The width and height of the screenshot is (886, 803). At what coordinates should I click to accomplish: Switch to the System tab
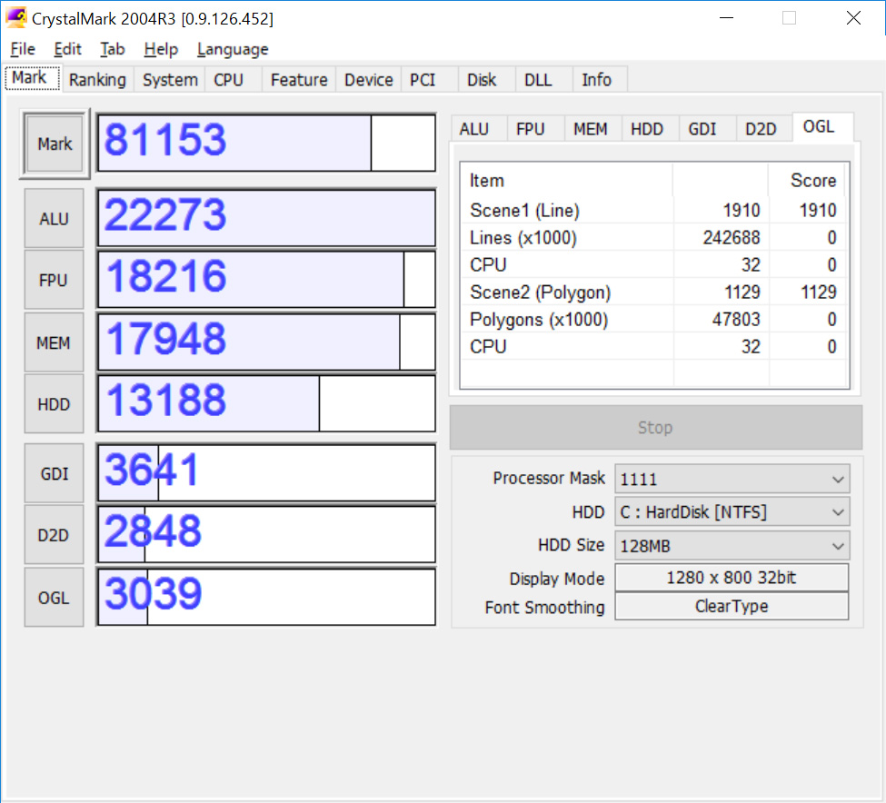tap(169, 80)
